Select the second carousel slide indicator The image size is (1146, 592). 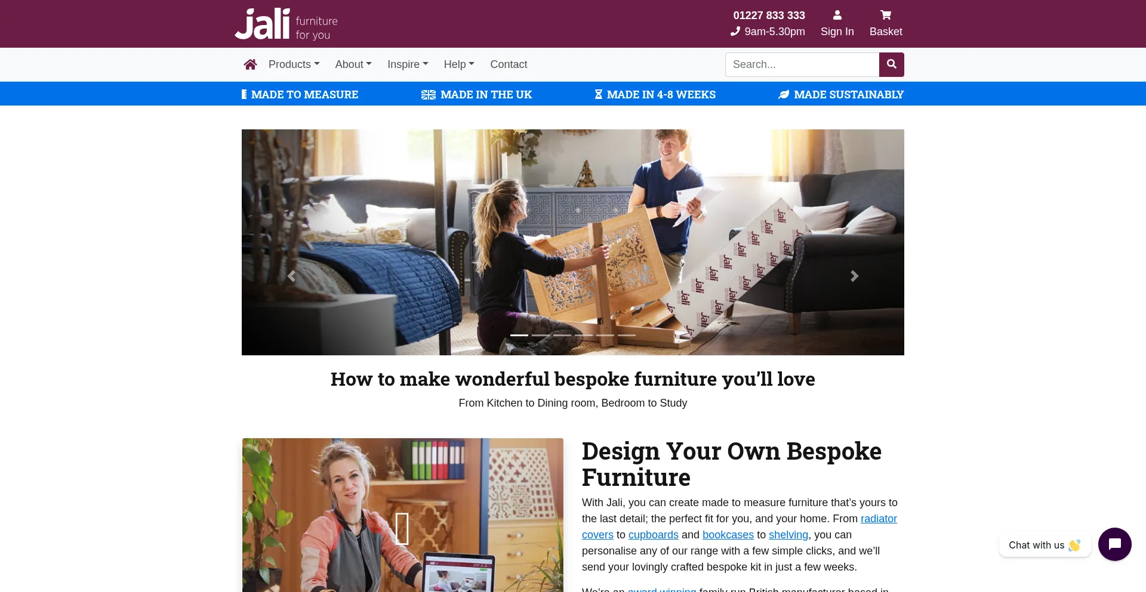pos(541,335)
